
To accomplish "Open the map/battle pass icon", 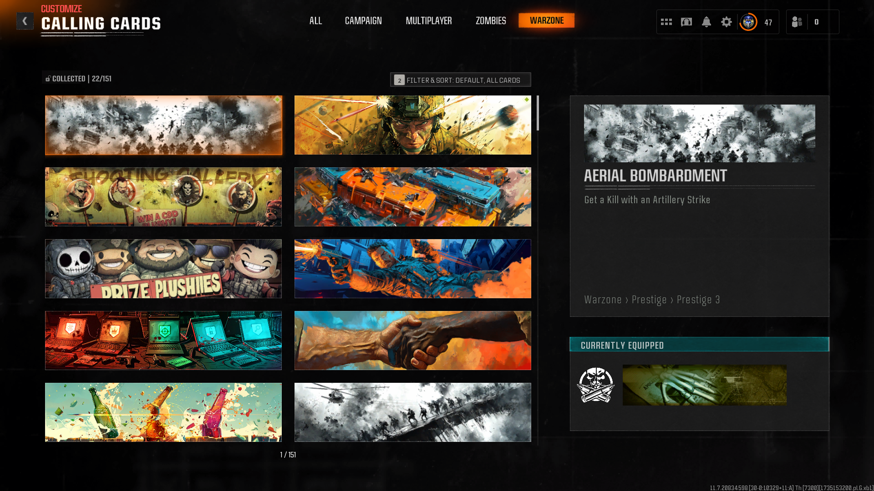I will 686,22.
